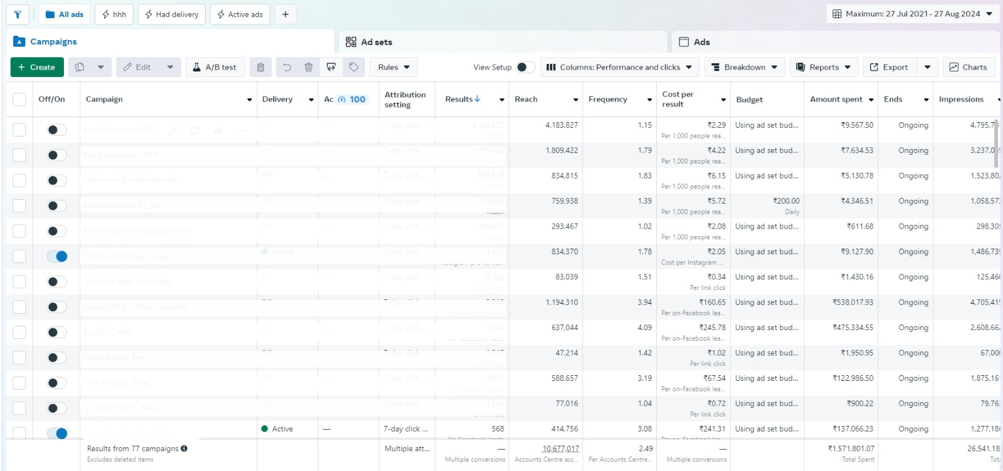Open the A/B test button
Screen dimensions: 1003x471
click(214, 67)
